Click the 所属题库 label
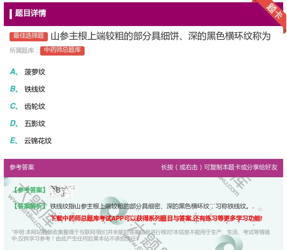287x250 pixels. [x=24, y=51]
